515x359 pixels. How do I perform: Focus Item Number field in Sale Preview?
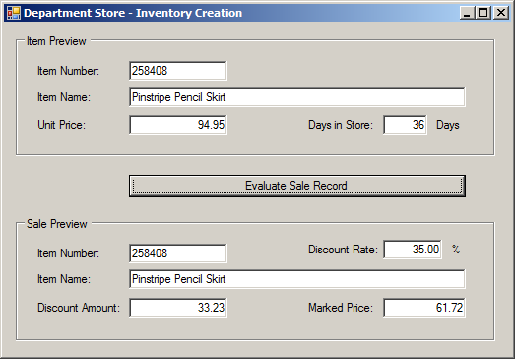click(x=177, y=253)
